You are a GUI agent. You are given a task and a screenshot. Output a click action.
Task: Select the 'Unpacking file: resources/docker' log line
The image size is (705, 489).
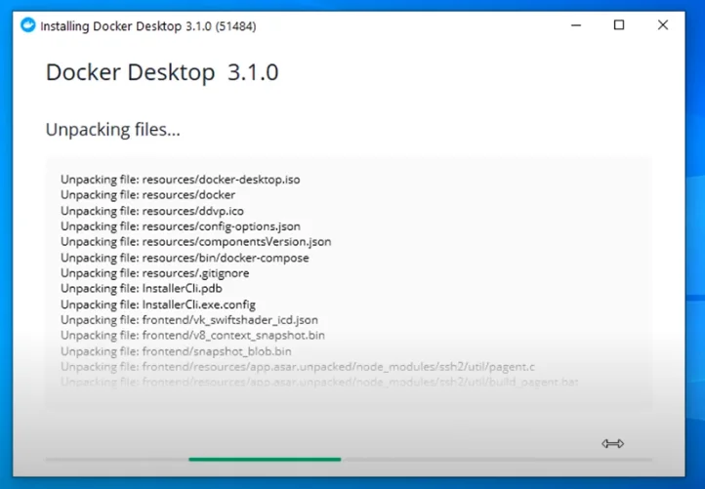[147, 194]
